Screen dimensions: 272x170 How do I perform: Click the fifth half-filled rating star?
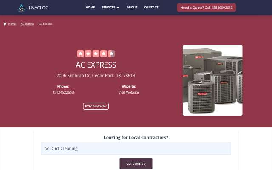pyautogui.click(x=111, y=54)
